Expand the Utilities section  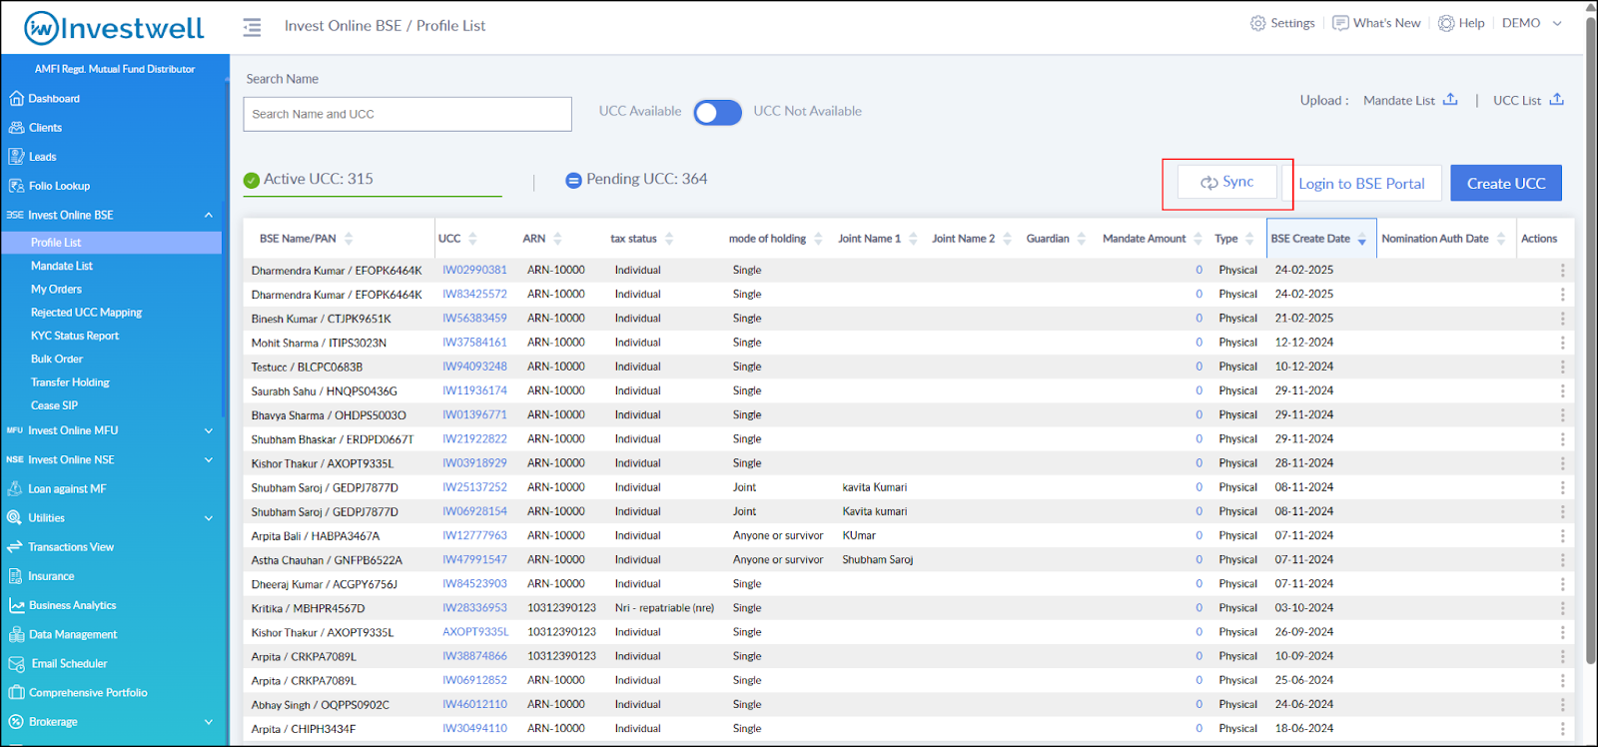coord(209,517)
